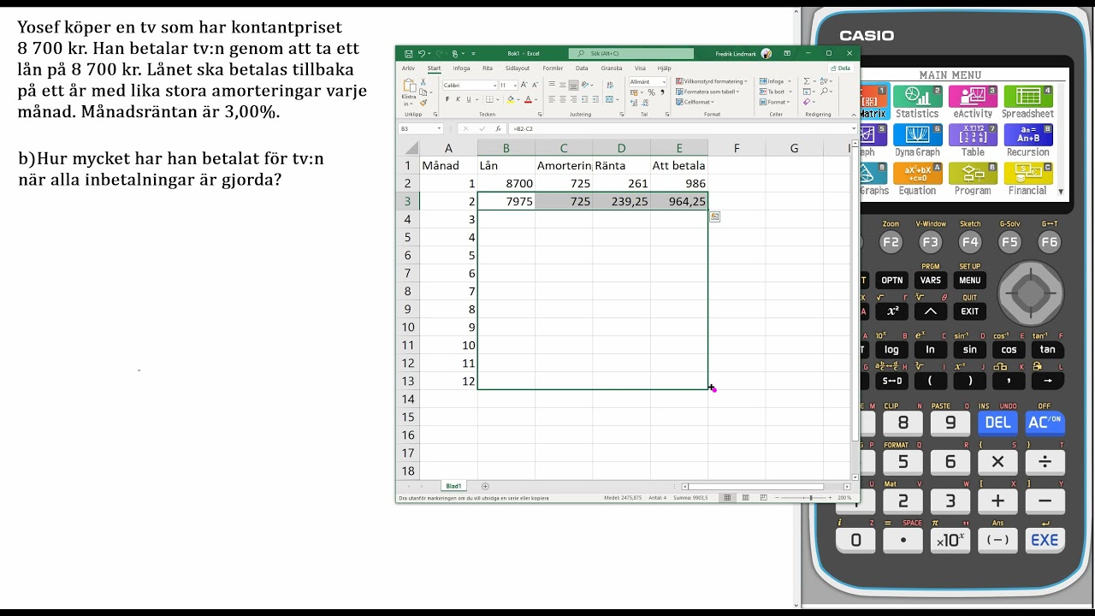Adjust the Excel zoom slider handle
1095x616 pixels.
point(811,497)
